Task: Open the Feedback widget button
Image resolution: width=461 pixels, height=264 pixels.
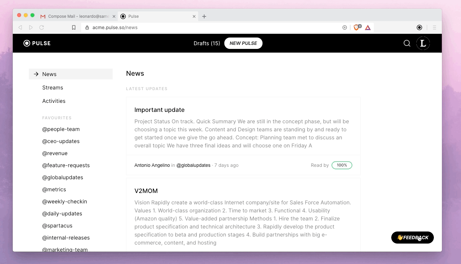Action: click(412, 238)
